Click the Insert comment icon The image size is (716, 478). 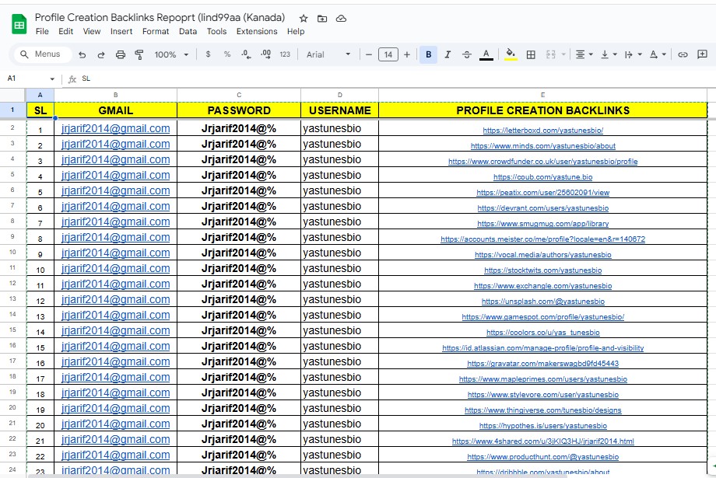pos(703,54)
